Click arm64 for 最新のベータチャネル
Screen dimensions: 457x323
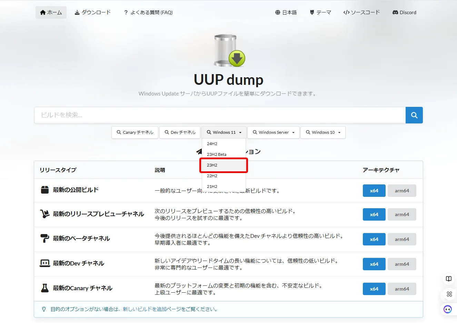tap(402, 239)
